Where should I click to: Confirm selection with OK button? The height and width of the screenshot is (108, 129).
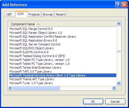pos(93,102)
